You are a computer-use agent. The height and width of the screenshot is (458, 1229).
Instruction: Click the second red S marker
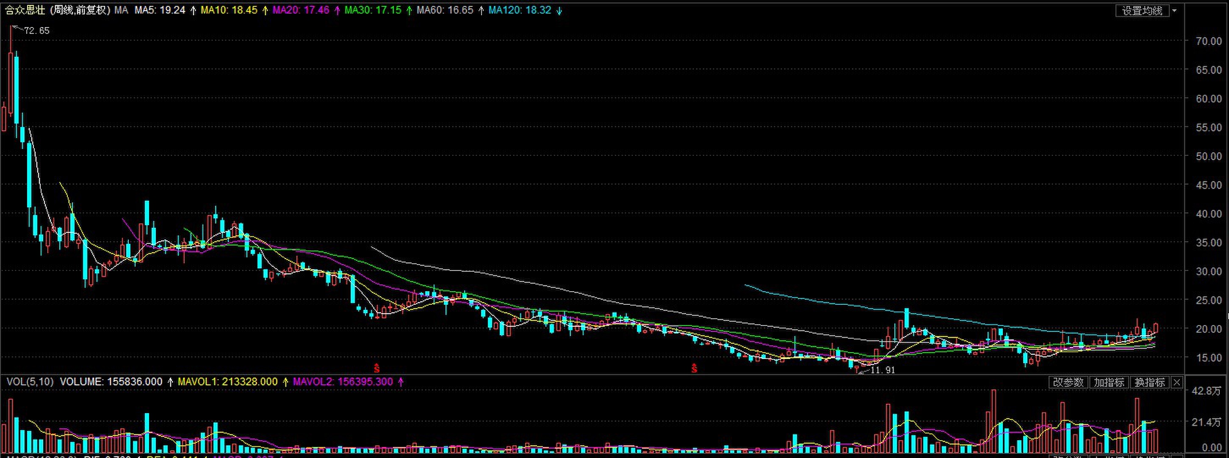pyautogui.click(x=694, y=368)
